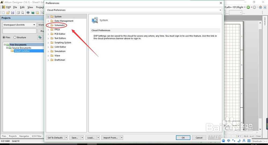Click the document sync icon right of Home

coord(265,7)
